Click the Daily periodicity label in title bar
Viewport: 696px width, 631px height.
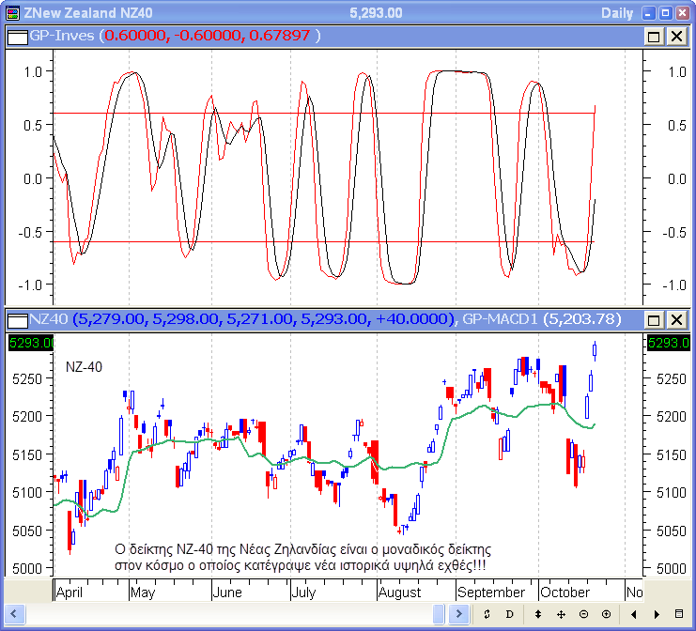[x=616, y=12]
